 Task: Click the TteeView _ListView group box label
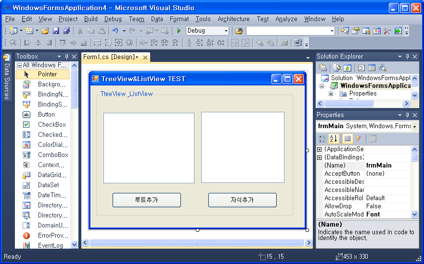[127, 94]
